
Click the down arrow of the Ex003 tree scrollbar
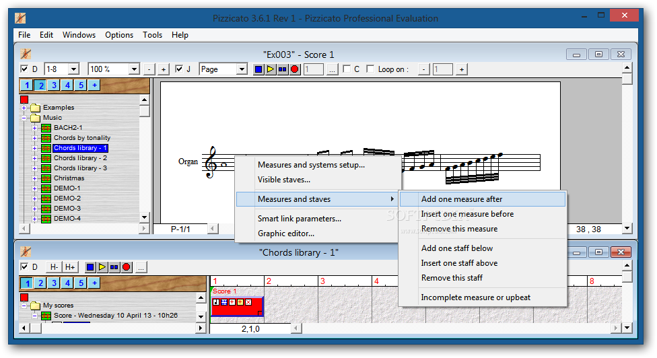(x=145, y=217)
